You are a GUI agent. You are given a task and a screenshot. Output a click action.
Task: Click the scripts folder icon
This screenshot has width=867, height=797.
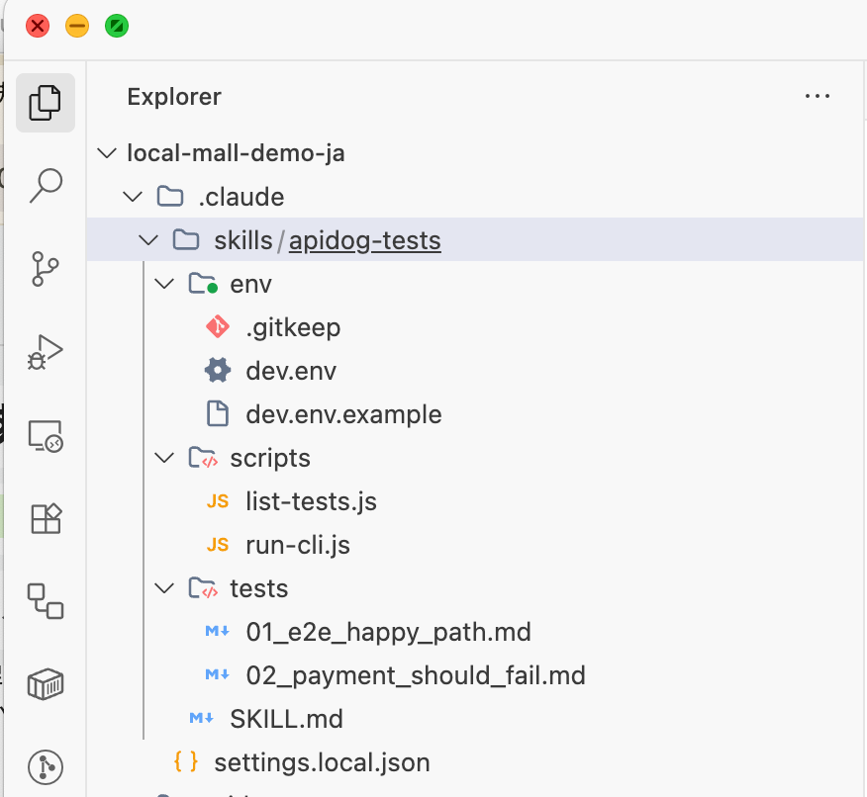(202, 457)
